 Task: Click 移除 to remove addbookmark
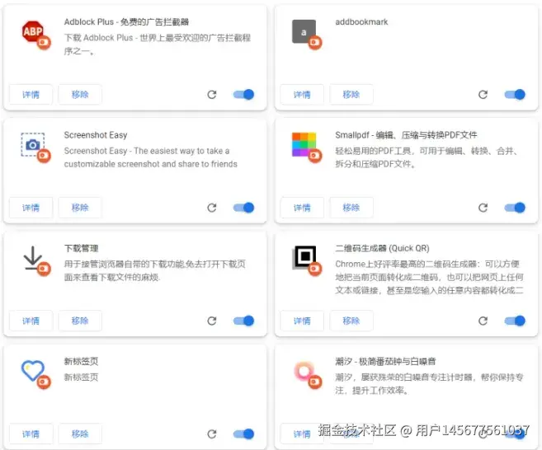[x=351, y=94]
